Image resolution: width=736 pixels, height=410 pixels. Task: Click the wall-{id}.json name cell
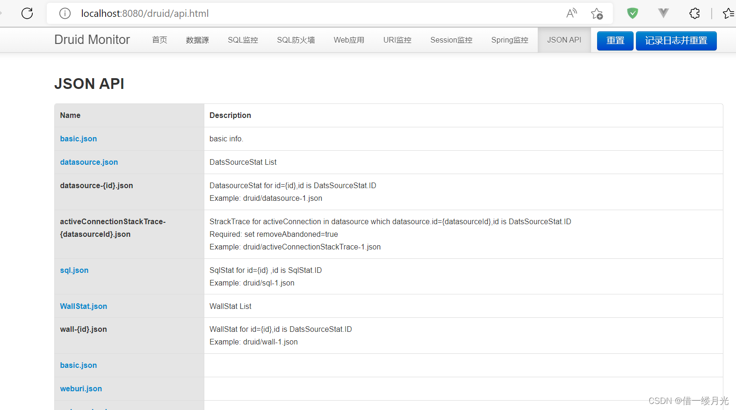(130, 336)
